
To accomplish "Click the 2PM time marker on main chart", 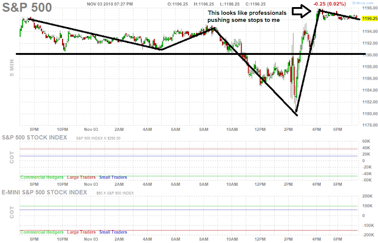I will [288, 129].
